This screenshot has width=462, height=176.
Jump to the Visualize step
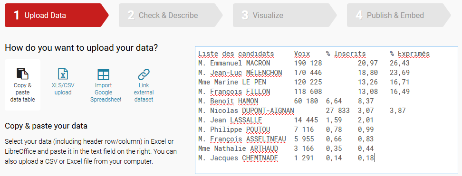pos(284,15)
